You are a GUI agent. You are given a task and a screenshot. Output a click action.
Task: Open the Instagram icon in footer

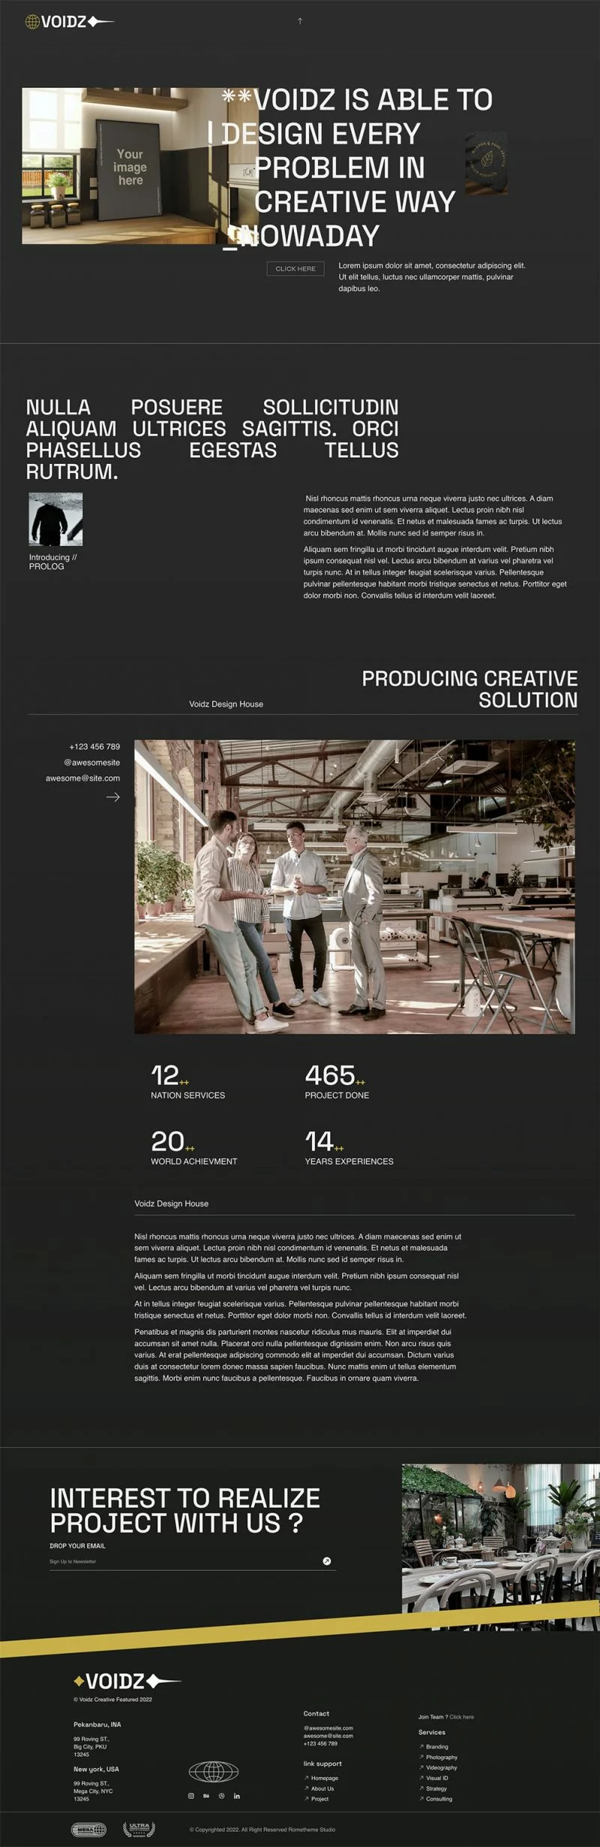tap(190, 1796)
